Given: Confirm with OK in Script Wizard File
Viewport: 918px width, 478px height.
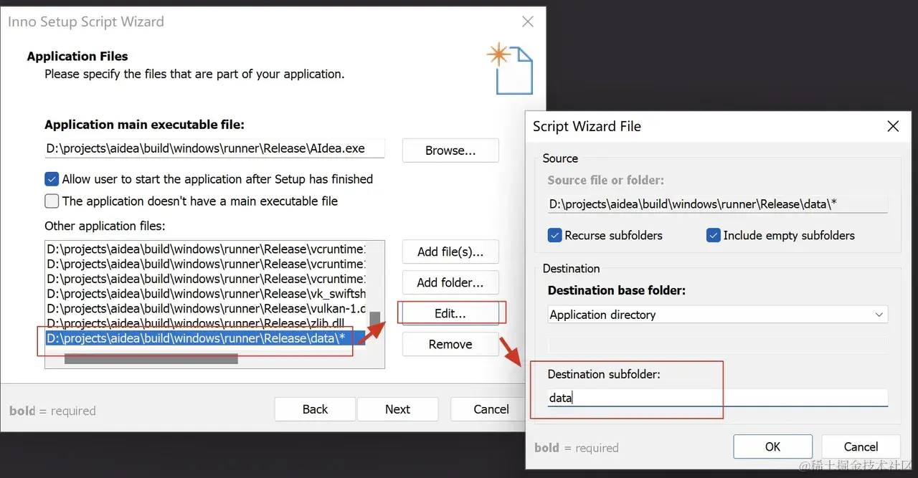Looking at the screenshot, I should (x=772, y=446).
